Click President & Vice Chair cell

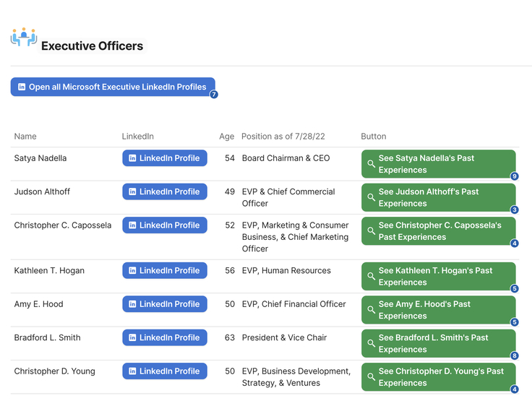point(284,337)
